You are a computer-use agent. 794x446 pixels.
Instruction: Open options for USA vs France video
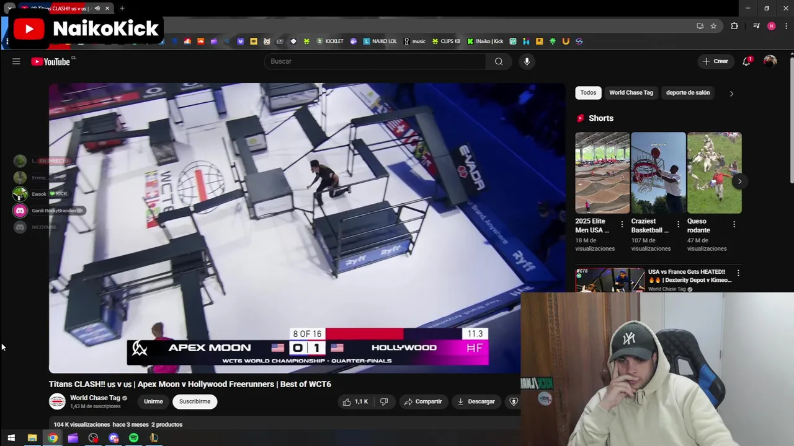[738, 273]
